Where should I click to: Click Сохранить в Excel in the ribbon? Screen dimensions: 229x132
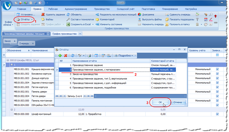[x=79, y=24]
